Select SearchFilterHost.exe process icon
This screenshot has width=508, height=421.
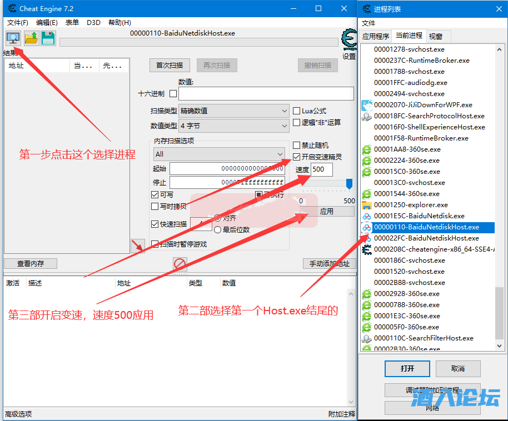point(367,338)
